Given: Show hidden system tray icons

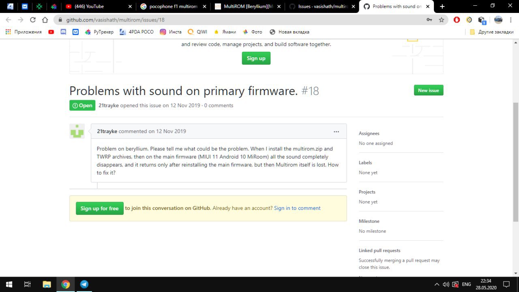Looking at the screenshot, I should [437, 284].
